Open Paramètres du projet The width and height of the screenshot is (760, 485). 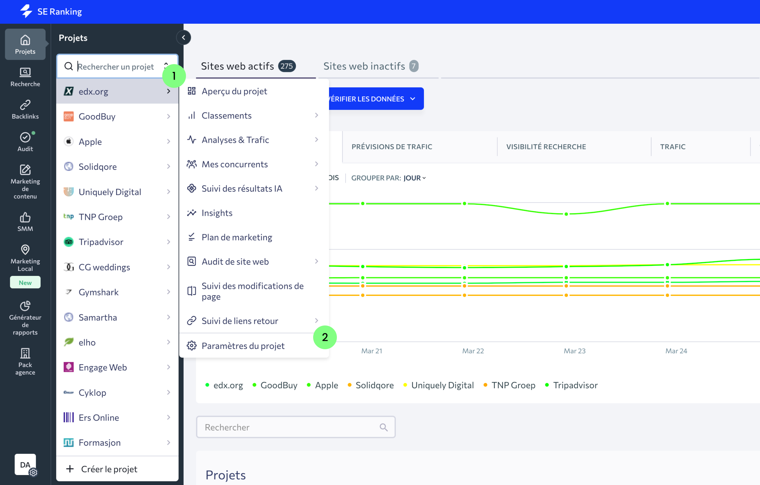click(x=254, y=346)
